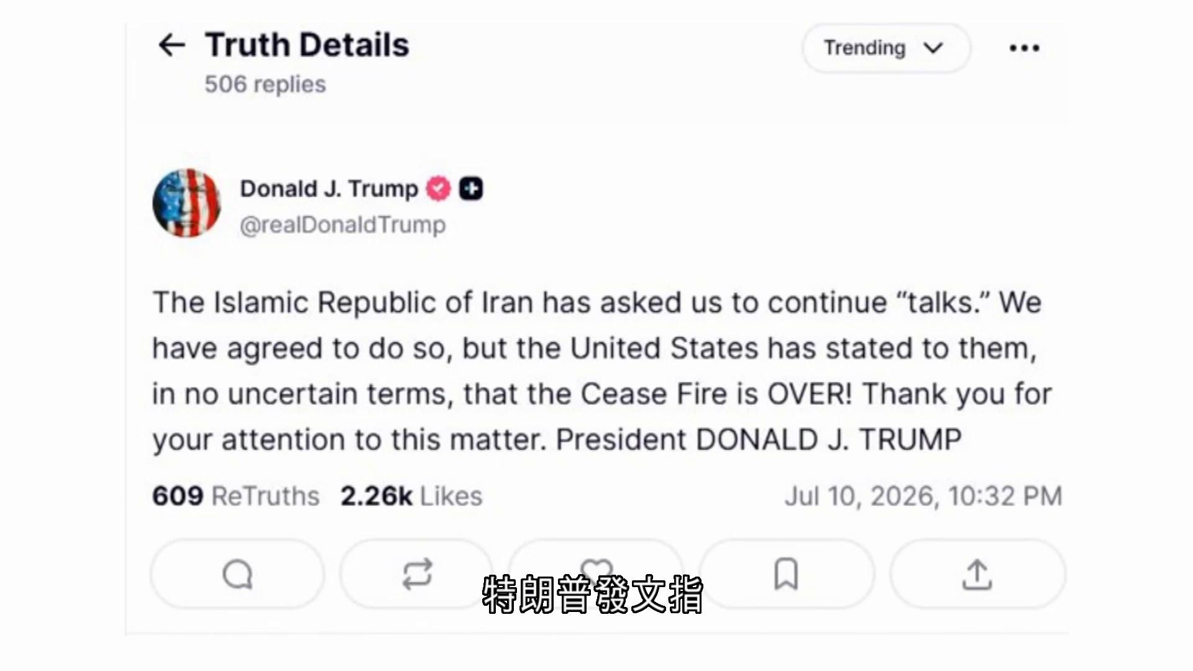Click the black plus badge beside name

tap(471, 188)
